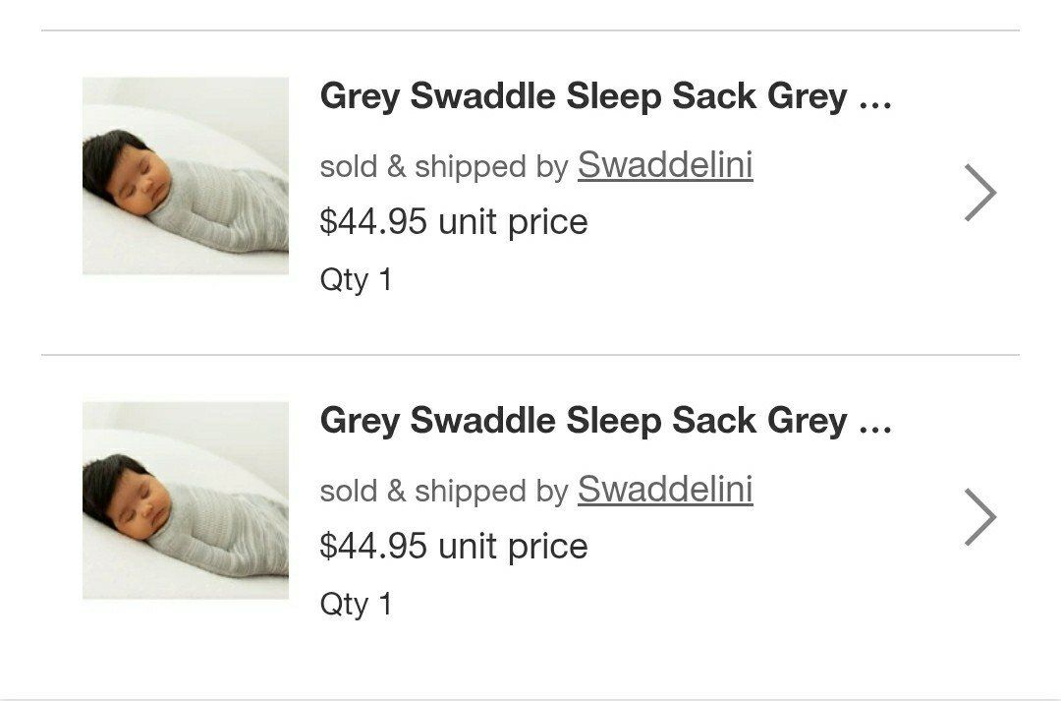Tap Qty 1 on the second item
Image resolution: width=1061 pixels, height=701 pixels.
[356, 605]
